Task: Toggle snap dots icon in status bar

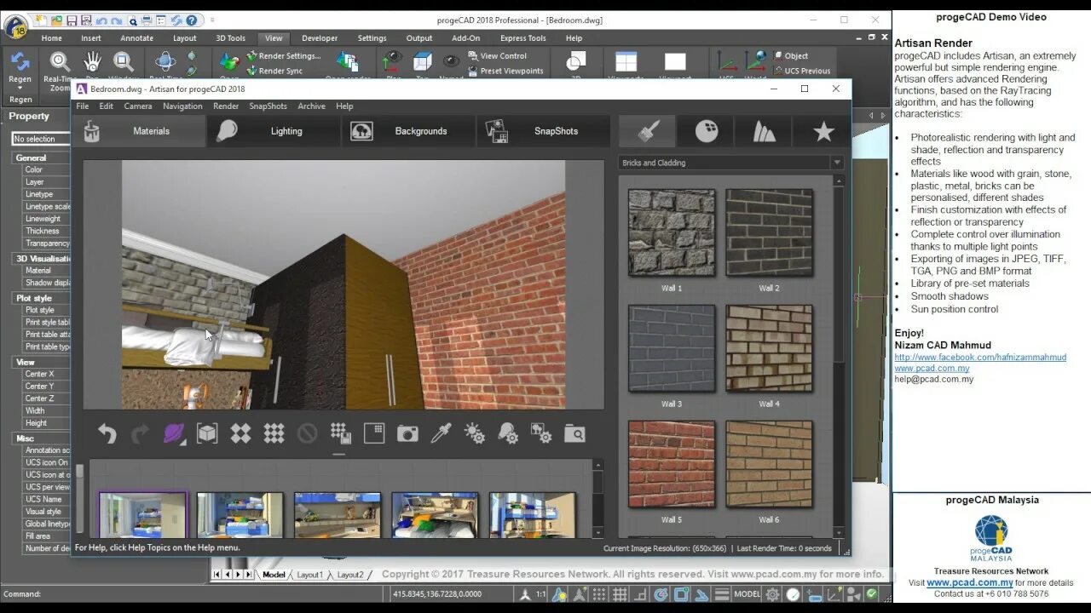Action: 599,594
